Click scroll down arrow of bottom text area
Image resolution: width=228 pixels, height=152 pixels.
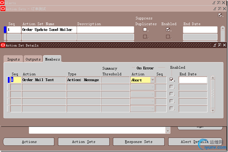(168, 131)
